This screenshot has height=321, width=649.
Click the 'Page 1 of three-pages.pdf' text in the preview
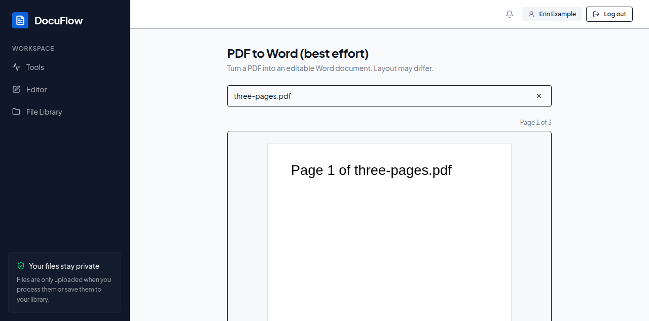[x=371, y=170]
